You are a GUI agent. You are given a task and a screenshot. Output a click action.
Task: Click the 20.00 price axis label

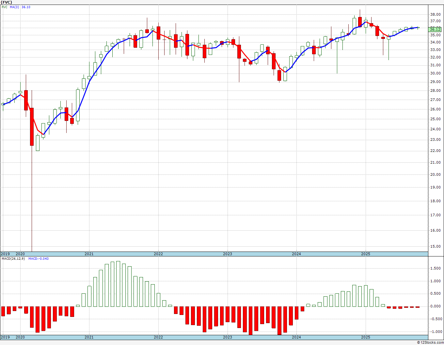[435, 174]
